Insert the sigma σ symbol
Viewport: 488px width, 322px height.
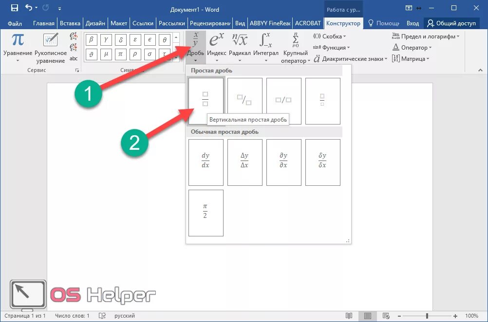(150, 54)
